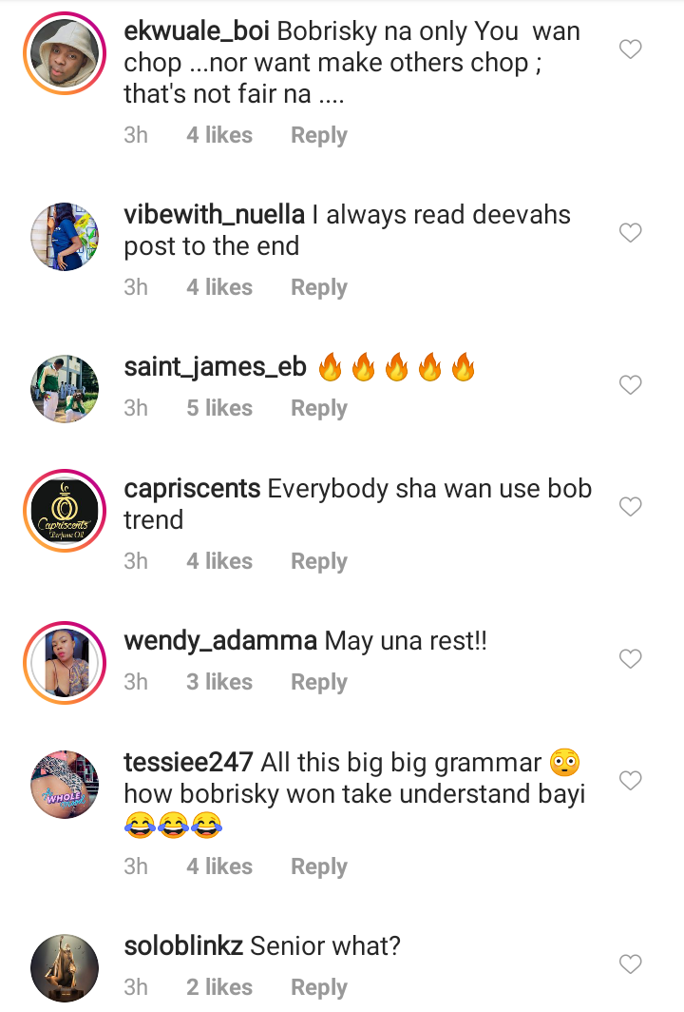Like ekwuale_boi's comment with the heart
The width and height of the screenshot is (684, 1012).
tap(630, 49)
